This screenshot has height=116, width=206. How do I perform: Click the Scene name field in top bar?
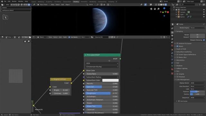[170, 1]
